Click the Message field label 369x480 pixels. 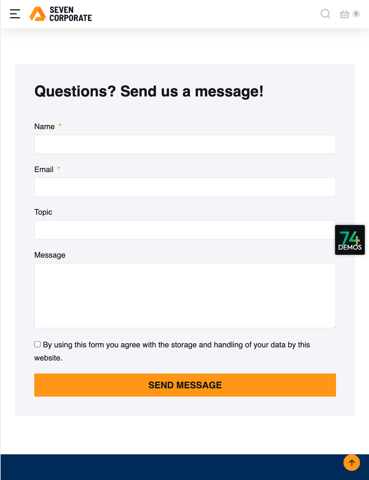pos(50,255)
